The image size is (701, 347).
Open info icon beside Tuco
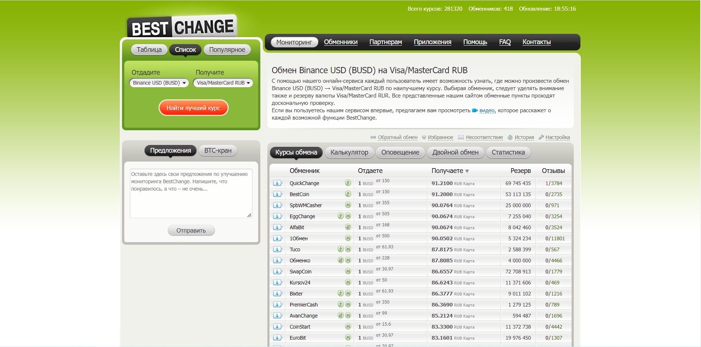click(277, 249)
